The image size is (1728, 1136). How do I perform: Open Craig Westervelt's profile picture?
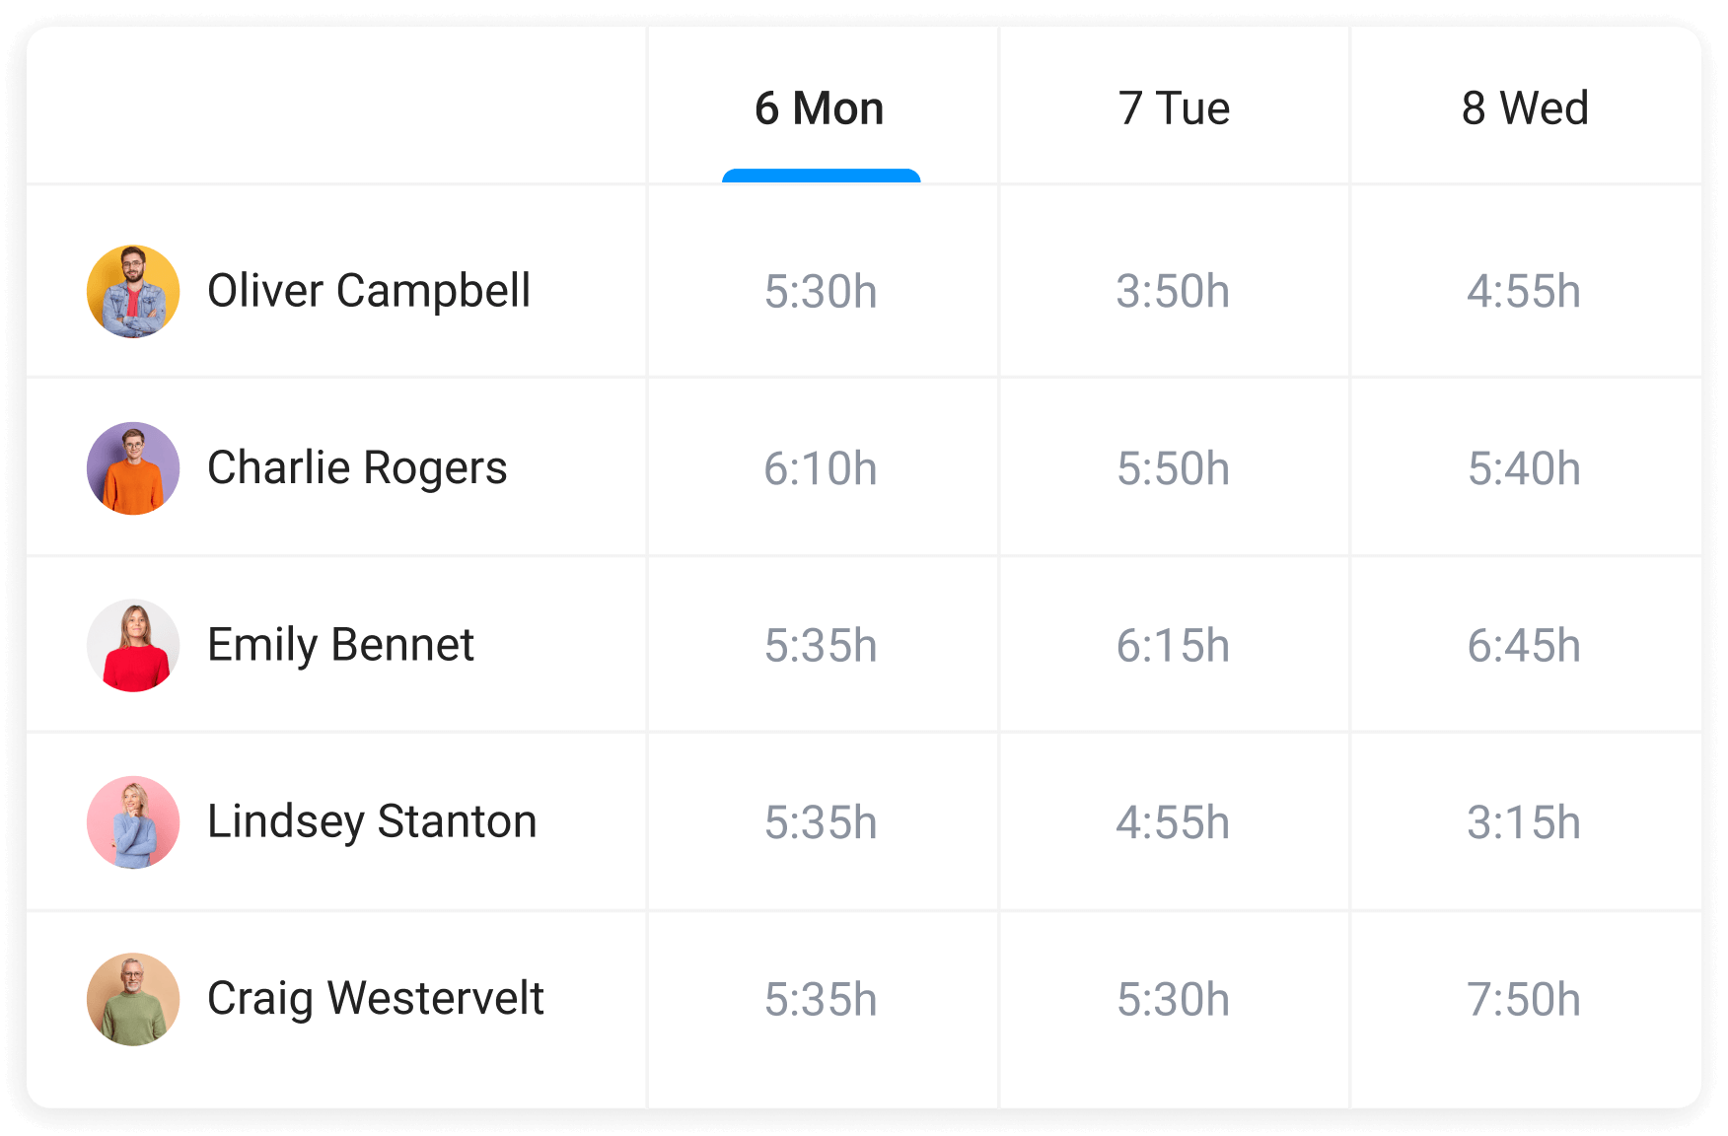133,998
